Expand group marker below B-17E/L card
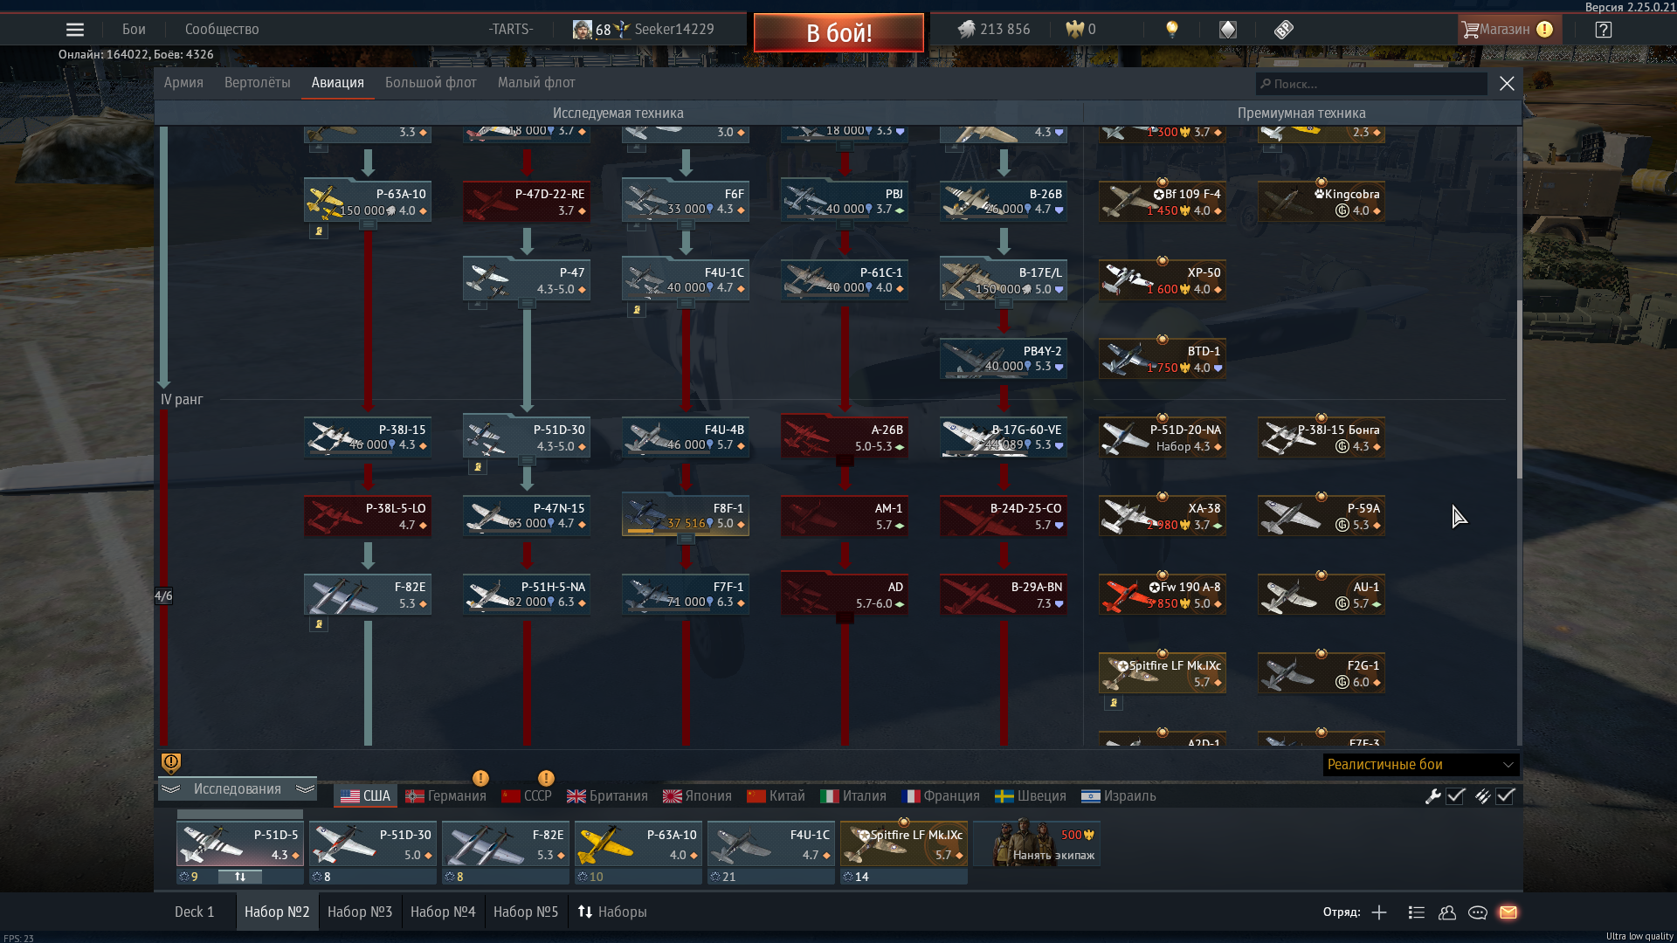The width and height of the screenshot is (1677, 943). [x=1004, y=304]
